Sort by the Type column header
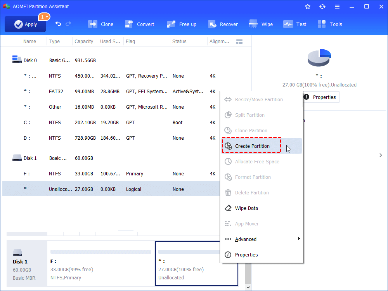 coord(54,42)
